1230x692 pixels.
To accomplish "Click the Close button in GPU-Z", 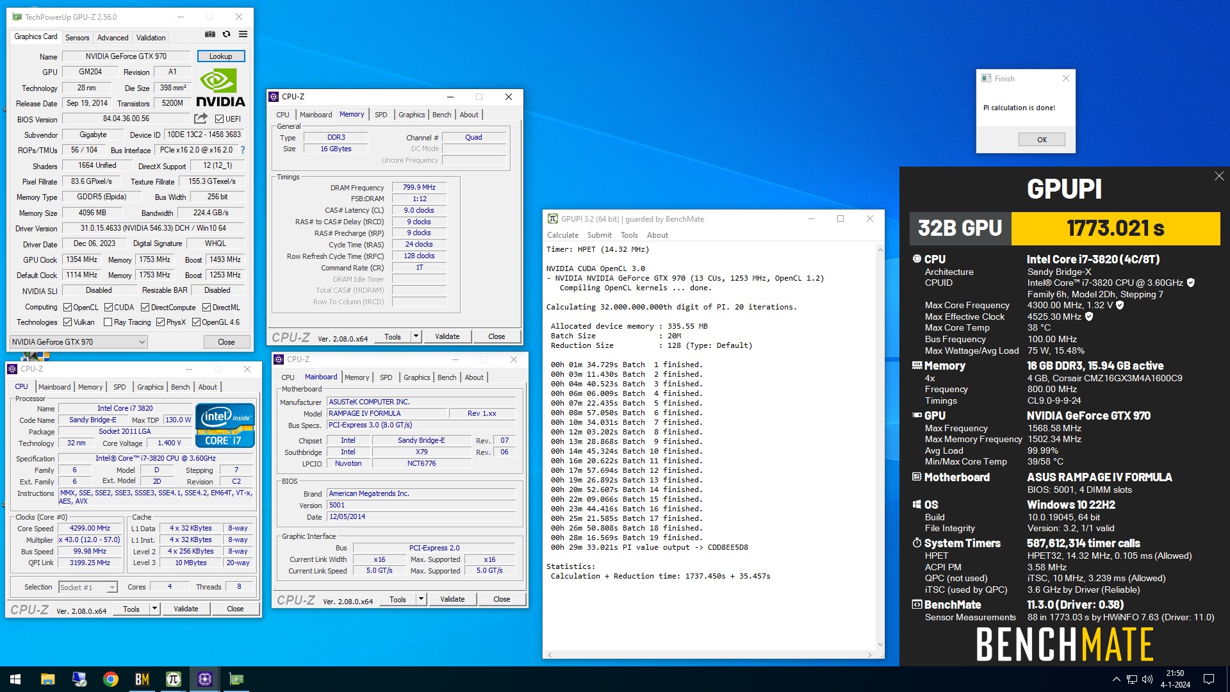I will coord(226,342).
